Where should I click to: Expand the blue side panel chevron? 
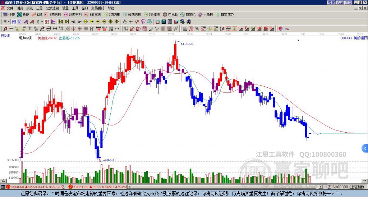click(x=365, y=148)
